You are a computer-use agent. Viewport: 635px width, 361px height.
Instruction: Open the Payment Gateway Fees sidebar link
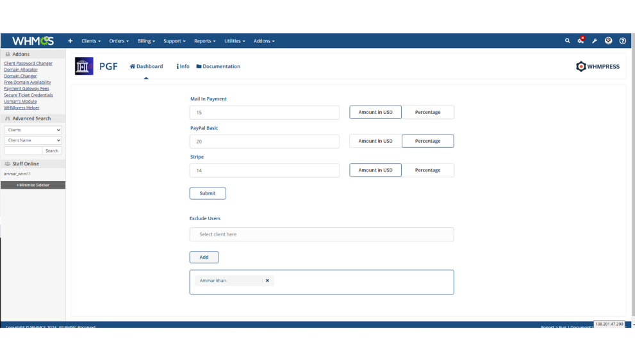click(x=26, y=88)
